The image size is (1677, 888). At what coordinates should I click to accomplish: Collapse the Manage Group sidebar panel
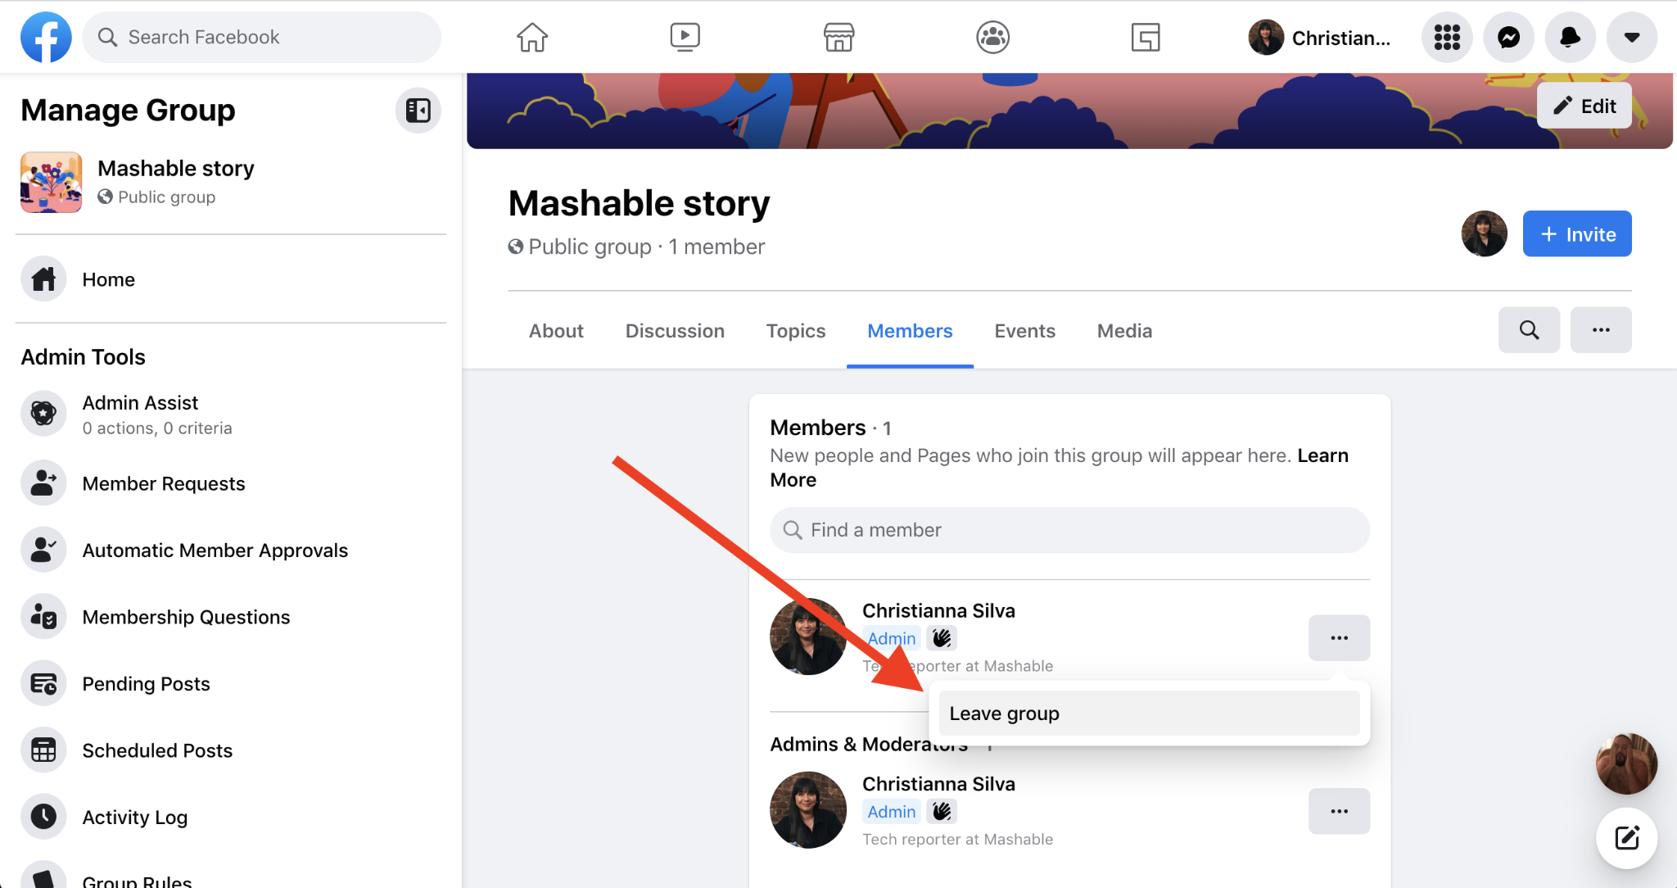(x=418, y=110)
